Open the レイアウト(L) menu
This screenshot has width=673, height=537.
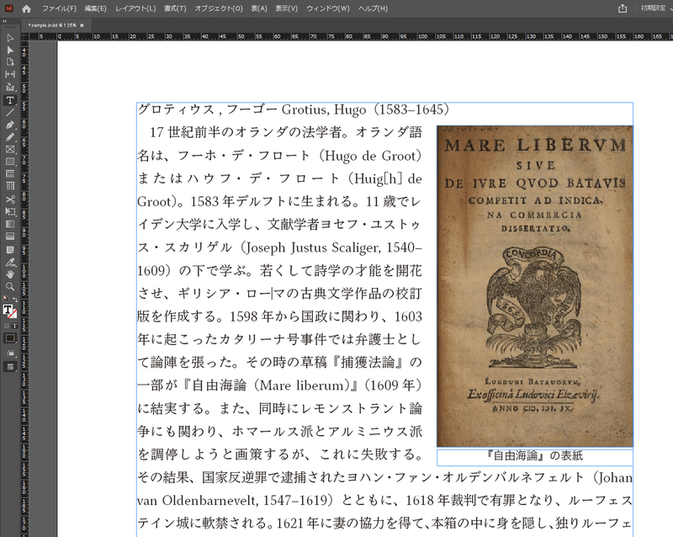click(x=135, y=8)
